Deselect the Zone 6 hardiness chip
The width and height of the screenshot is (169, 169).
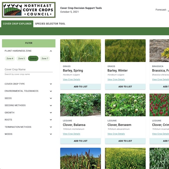[x=33, y=58]
